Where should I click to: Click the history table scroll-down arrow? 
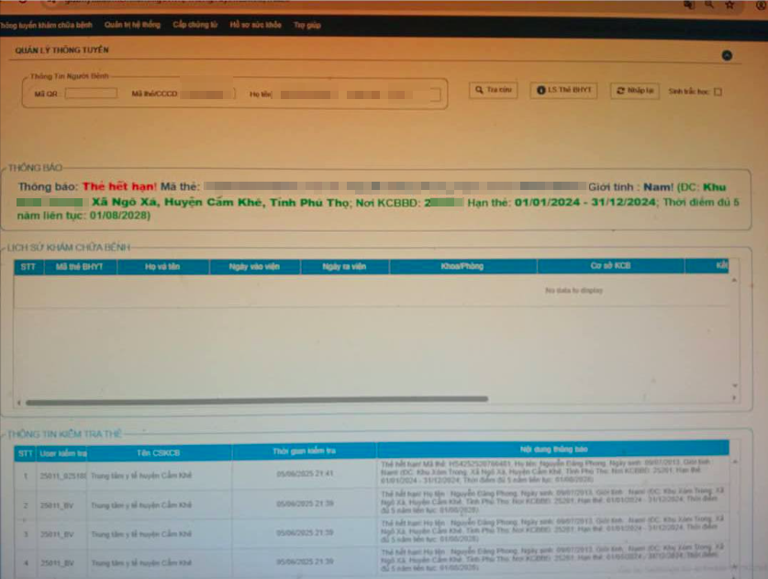(735, 385)
